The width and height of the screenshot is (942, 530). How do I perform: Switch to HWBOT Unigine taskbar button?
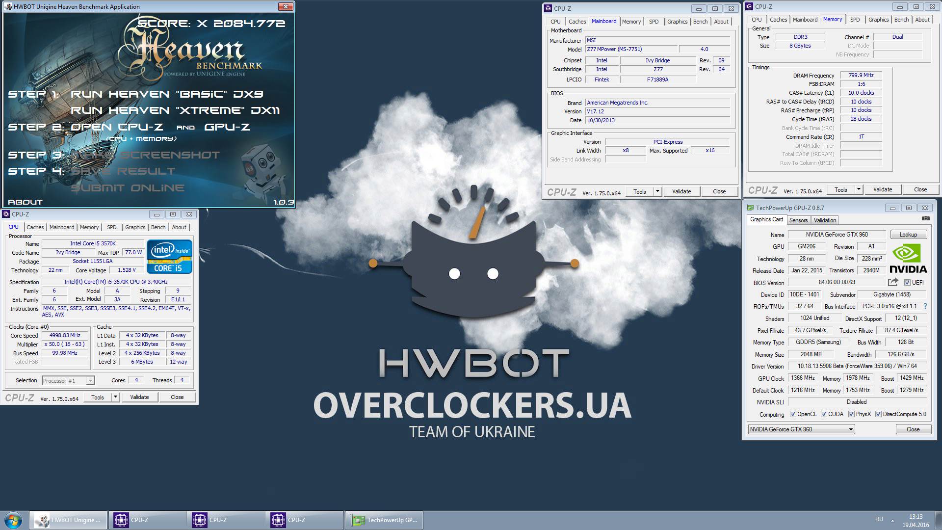(68, 520)
